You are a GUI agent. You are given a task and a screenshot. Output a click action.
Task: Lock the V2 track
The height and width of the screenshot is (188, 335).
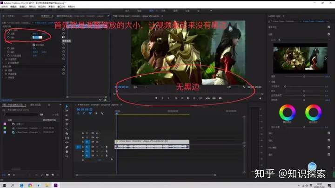click(83, 137)
